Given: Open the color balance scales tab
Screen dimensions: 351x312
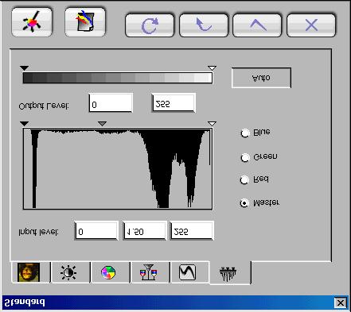Looking at the screenshot, I should pyautogui.click(x=149, y=272).
